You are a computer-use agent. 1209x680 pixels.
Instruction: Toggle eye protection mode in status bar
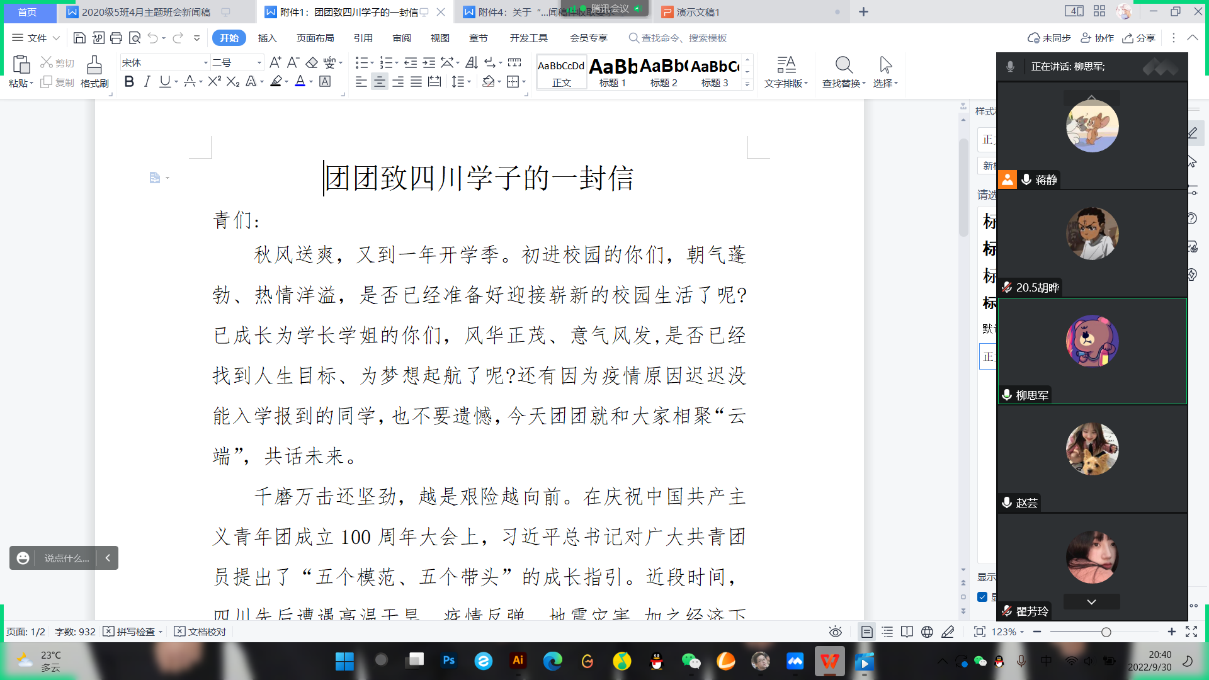pyautogui.click(x=836, y=632)
